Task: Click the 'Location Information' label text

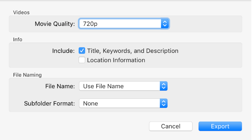Action: (x=116, y=60)
